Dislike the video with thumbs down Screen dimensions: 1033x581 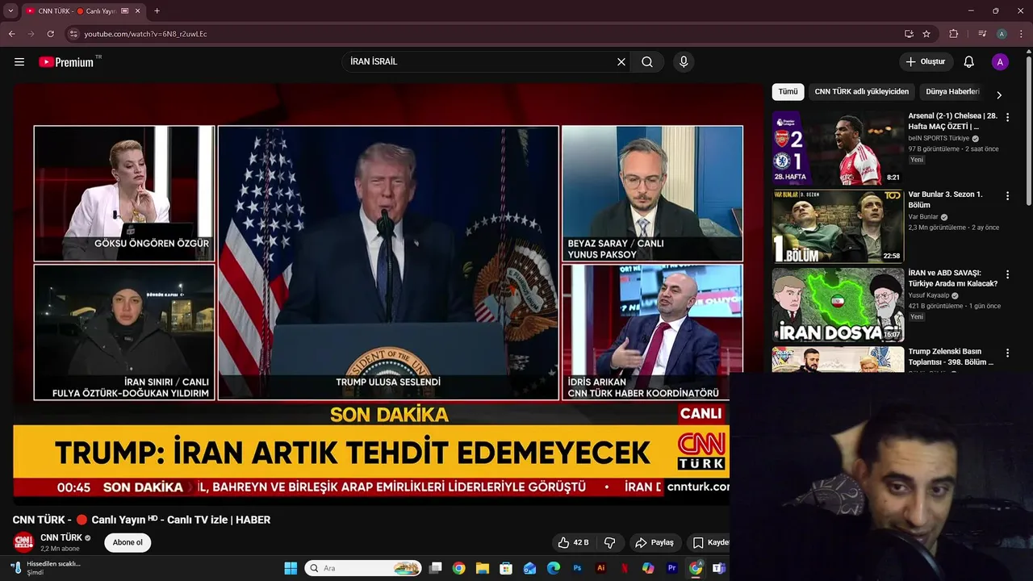click(x=610, y=542)
